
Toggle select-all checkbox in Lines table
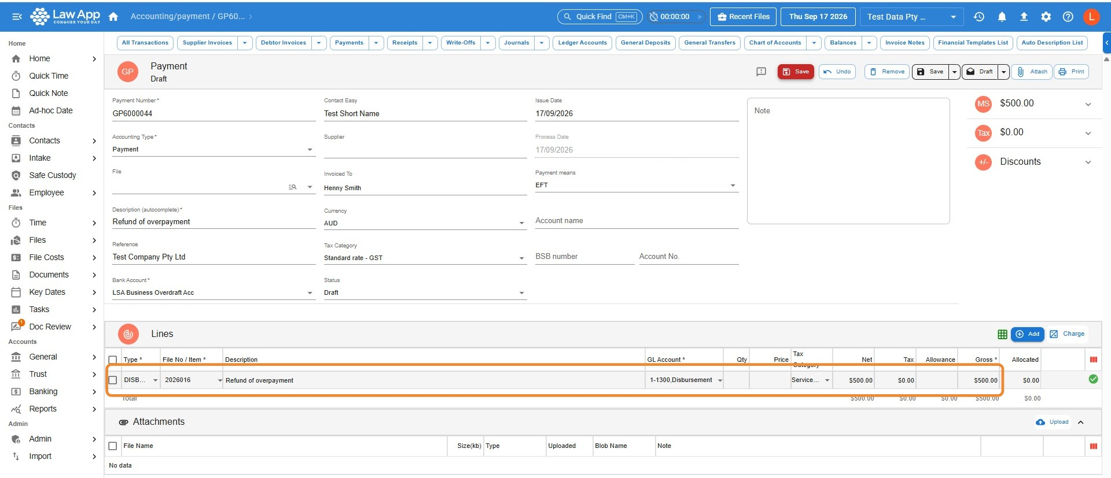[x=113, y=360]
